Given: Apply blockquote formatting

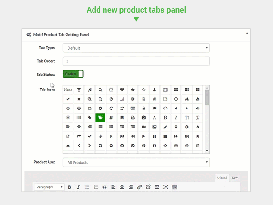Looking at the screenshot, I should (105, 187).
